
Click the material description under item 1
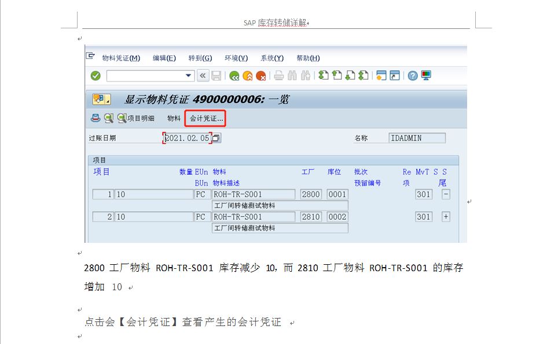pos(280,206)
